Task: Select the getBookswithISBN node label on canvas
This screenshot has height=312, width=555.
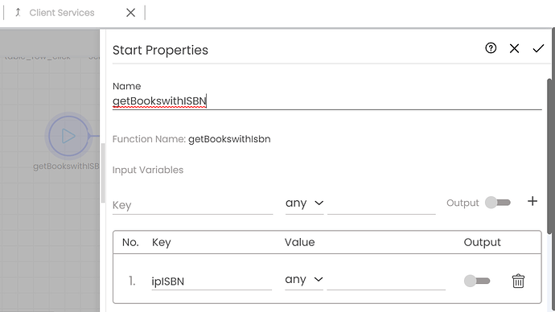Action: tap(66, 166)
